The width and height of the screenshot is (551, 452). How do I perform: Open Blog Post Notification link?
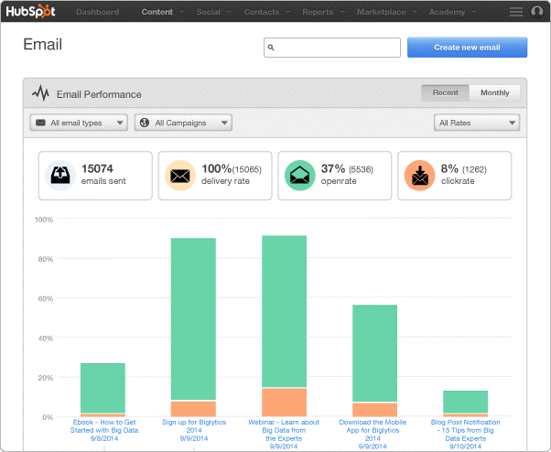click(465, 434)
